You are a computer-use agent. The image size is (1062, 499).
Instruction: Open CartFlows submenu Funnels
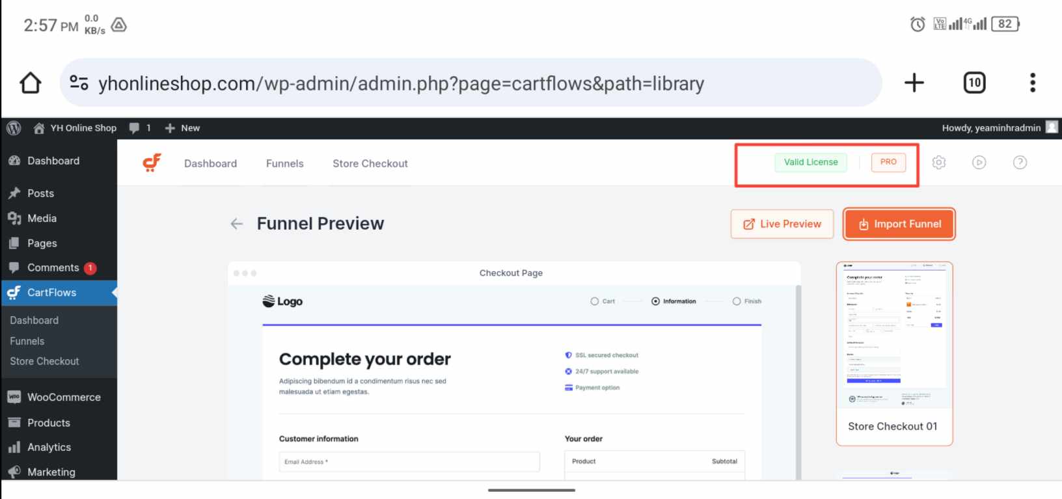27,341
